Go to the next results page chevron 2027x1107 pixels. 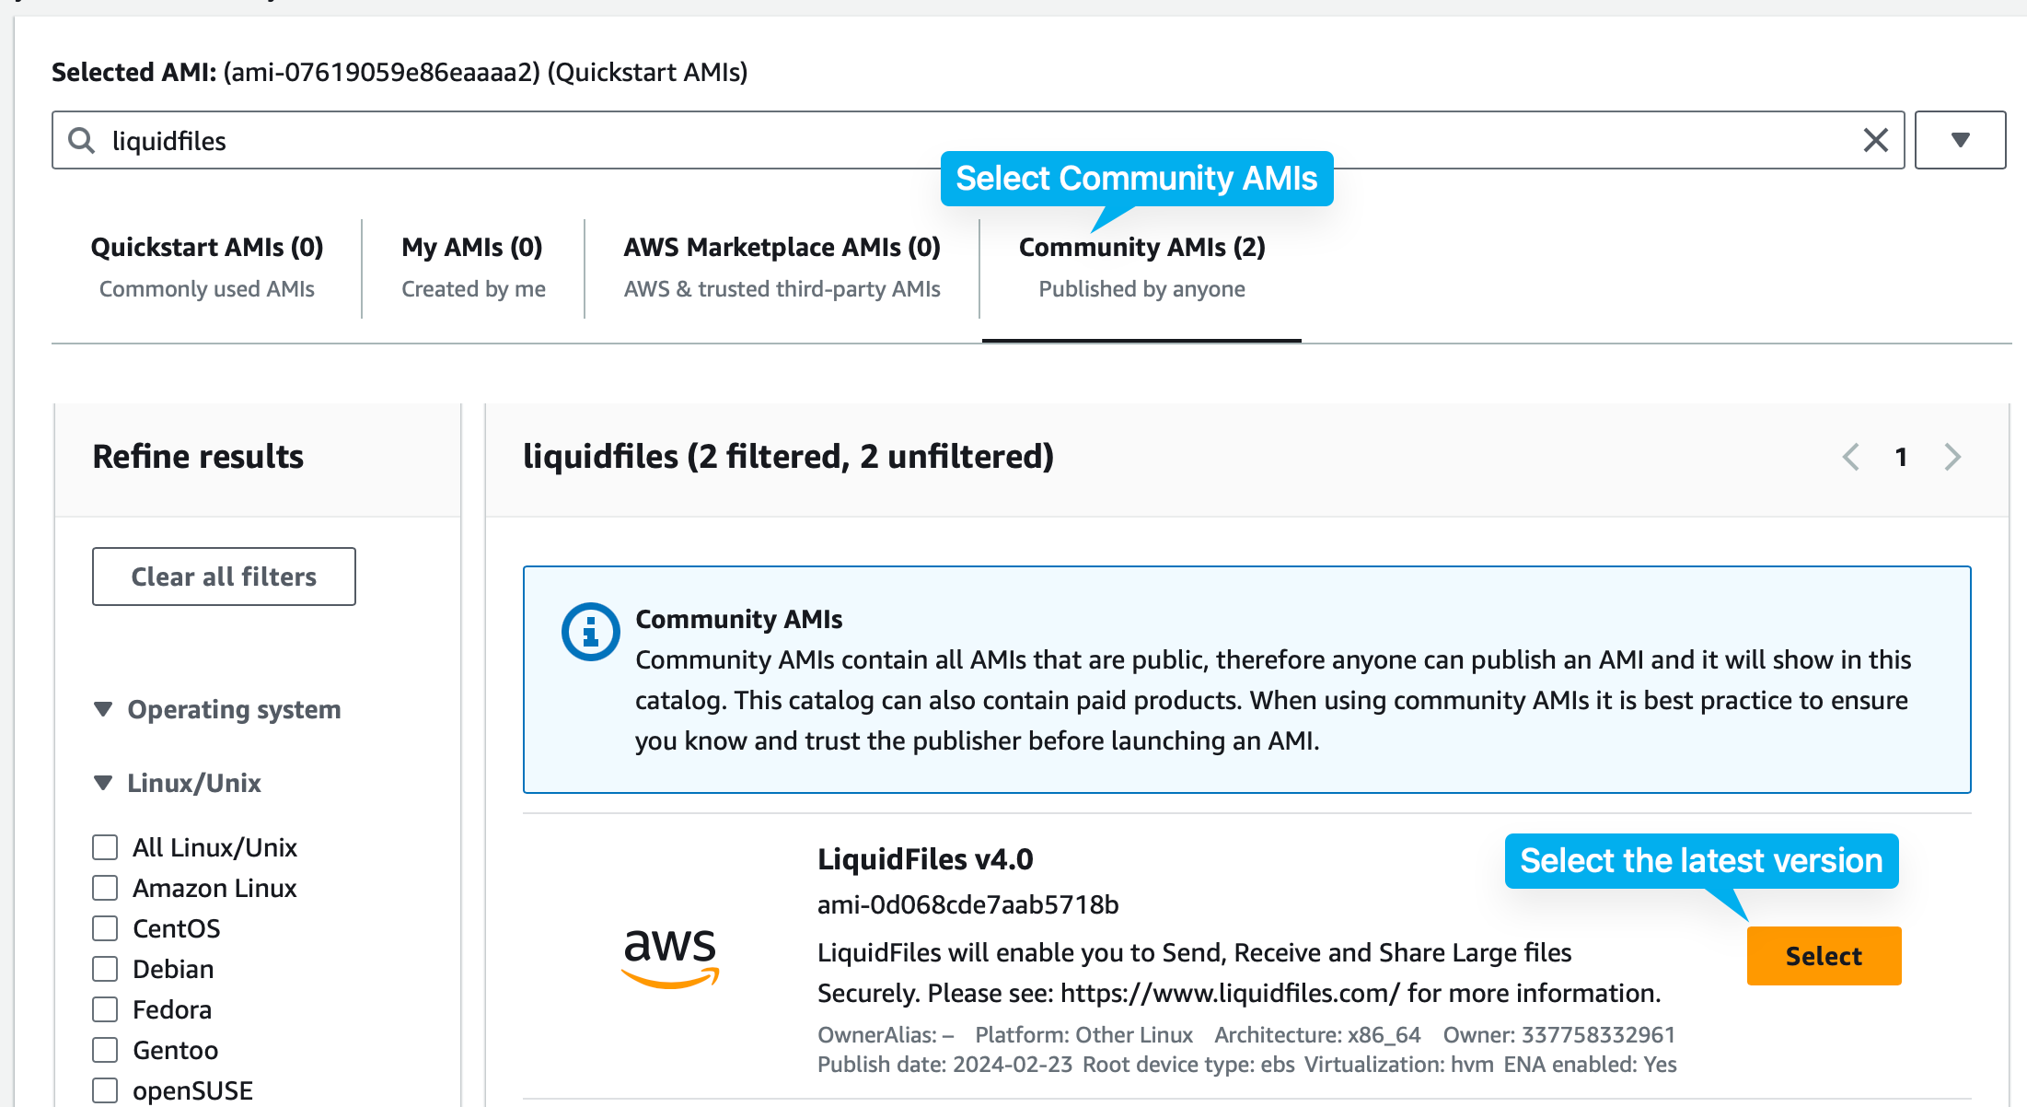point(1952,457)
